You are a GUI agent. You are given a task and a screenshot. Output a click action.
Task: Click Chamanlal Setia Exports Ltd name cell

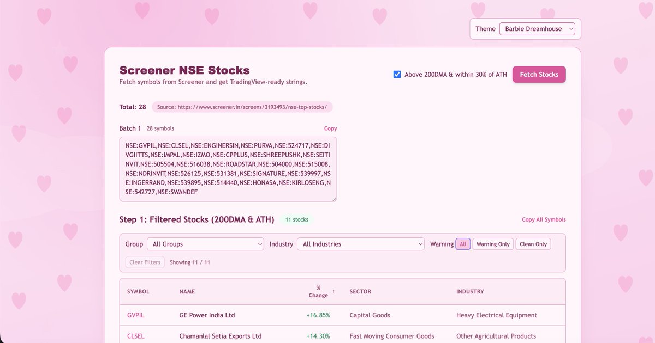click(x=221, y=336)
